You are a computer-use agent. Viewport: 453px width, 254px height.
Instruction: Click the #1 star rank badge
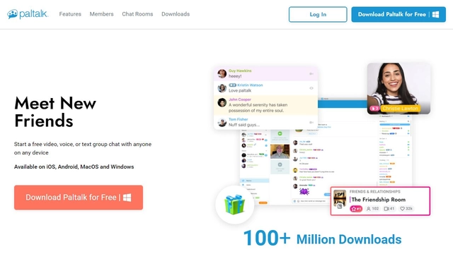pyautogui.click(x=356, y=209)
